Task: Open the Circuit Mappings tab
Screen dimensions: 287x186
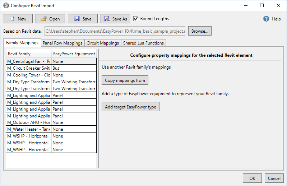Action: (103, 43)
